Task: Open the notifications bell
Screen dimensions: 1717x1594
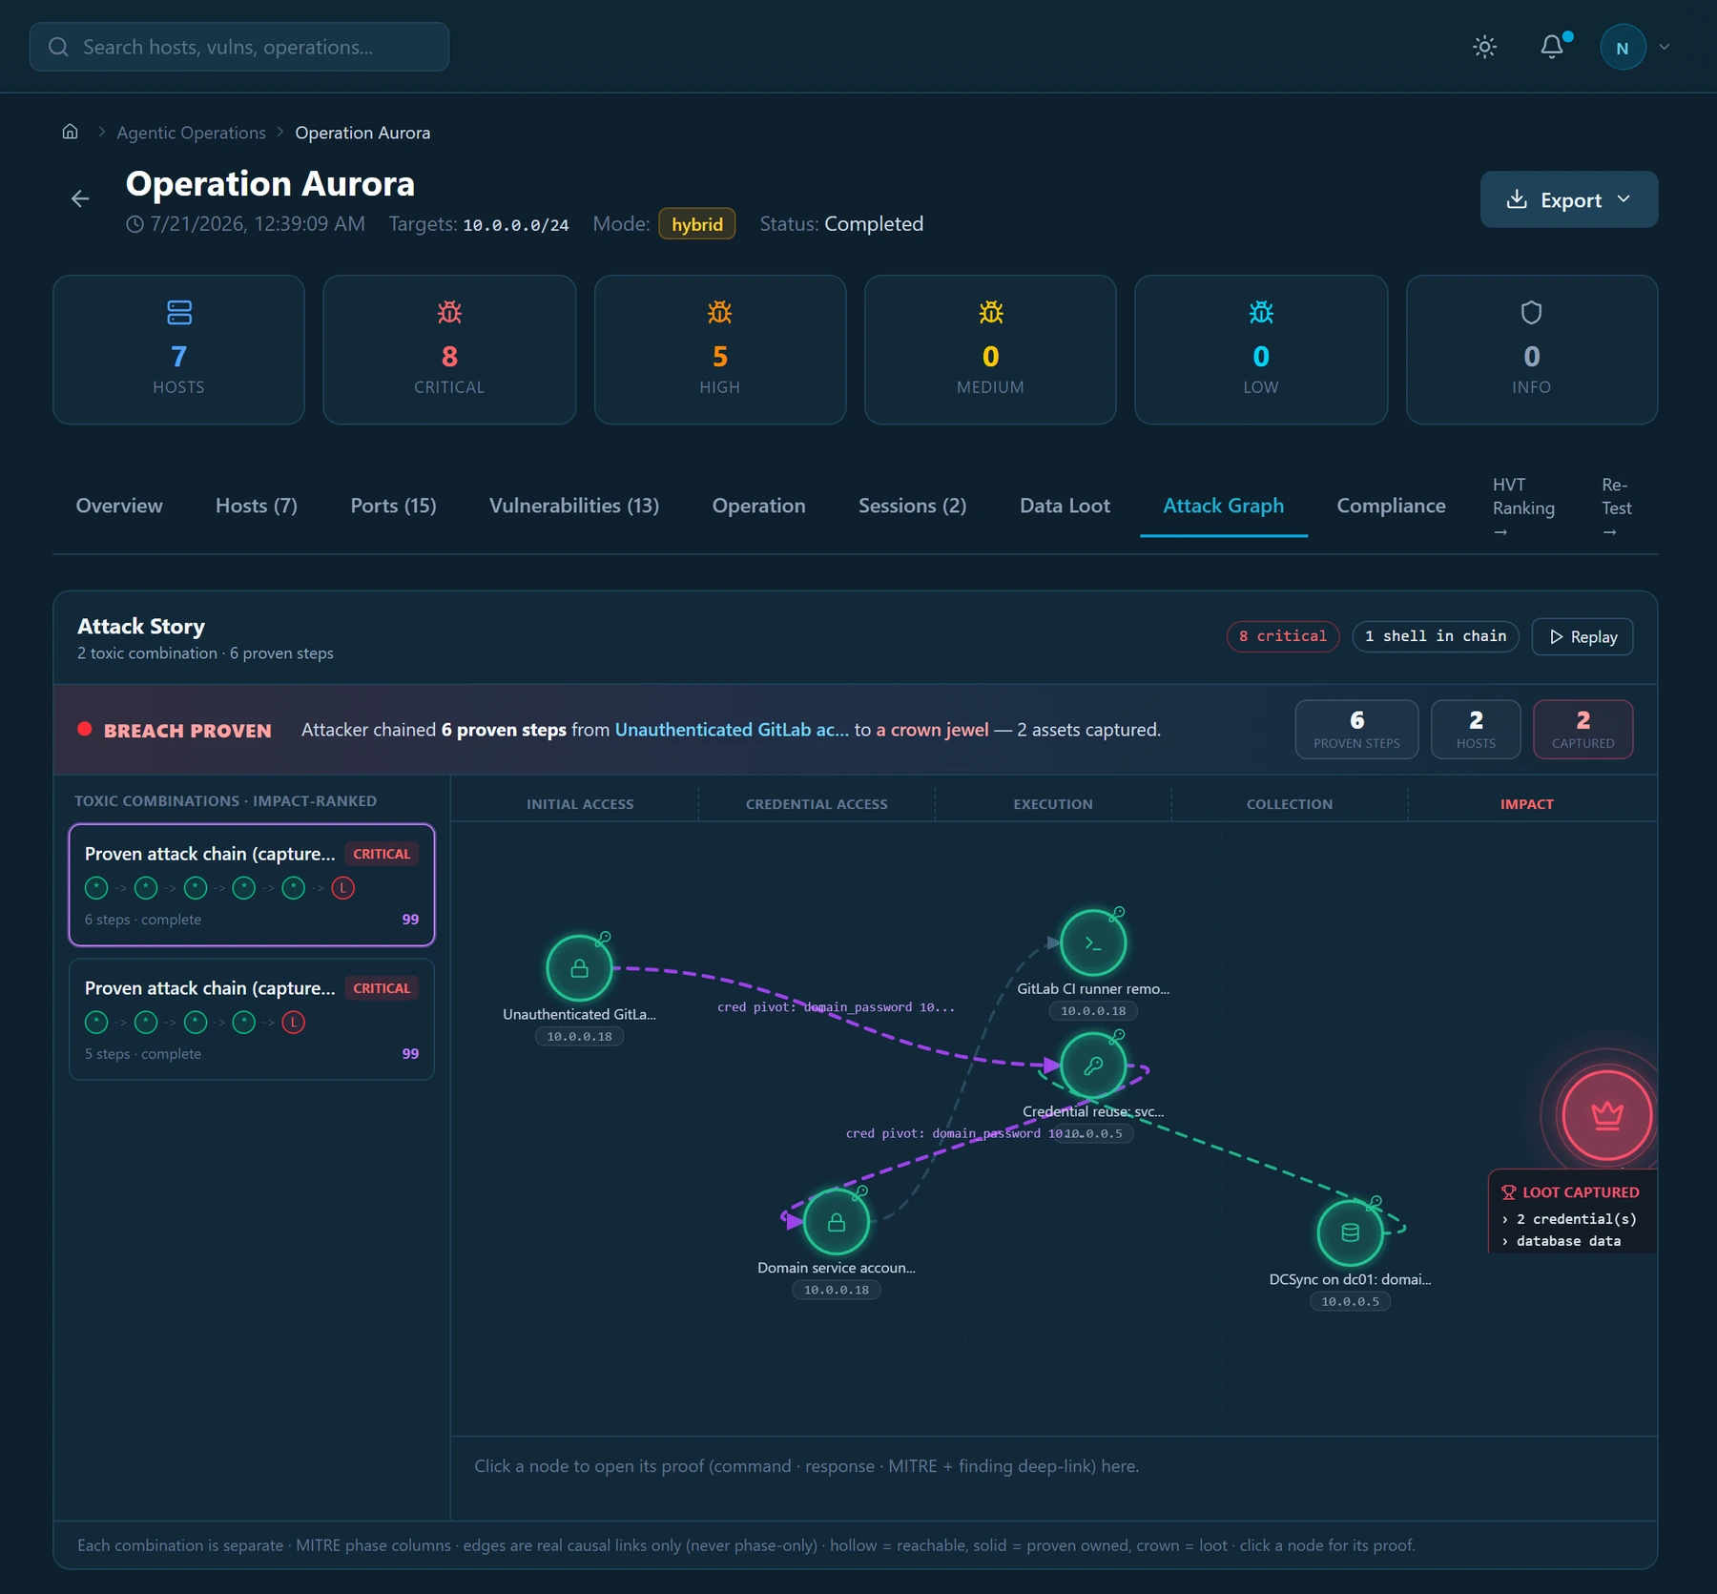Action: (1553, 47)
